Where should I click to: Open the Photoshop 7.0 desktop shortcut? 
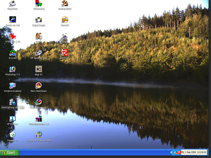pos(13,69)
